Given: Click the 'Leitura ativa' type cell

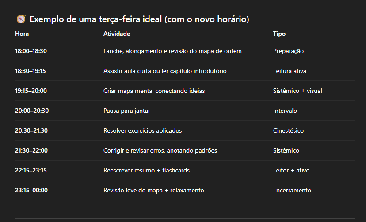Looking at the screenshot, I should 290,71.
